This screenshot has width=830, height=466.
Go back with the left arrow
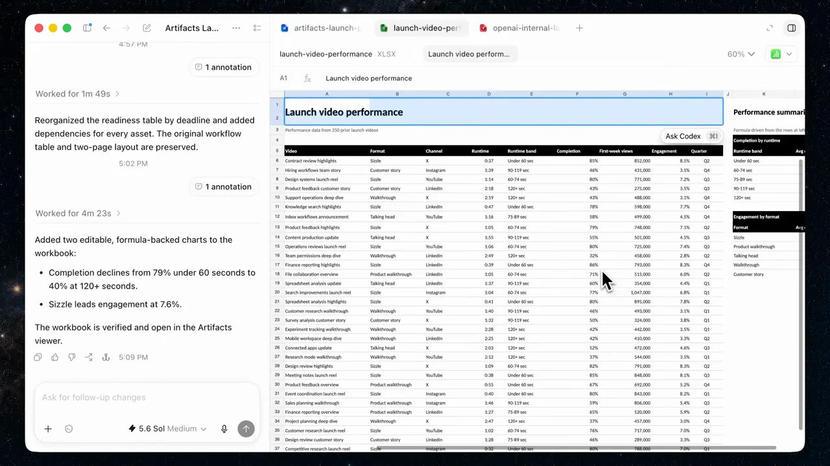[x=106, y=28]
